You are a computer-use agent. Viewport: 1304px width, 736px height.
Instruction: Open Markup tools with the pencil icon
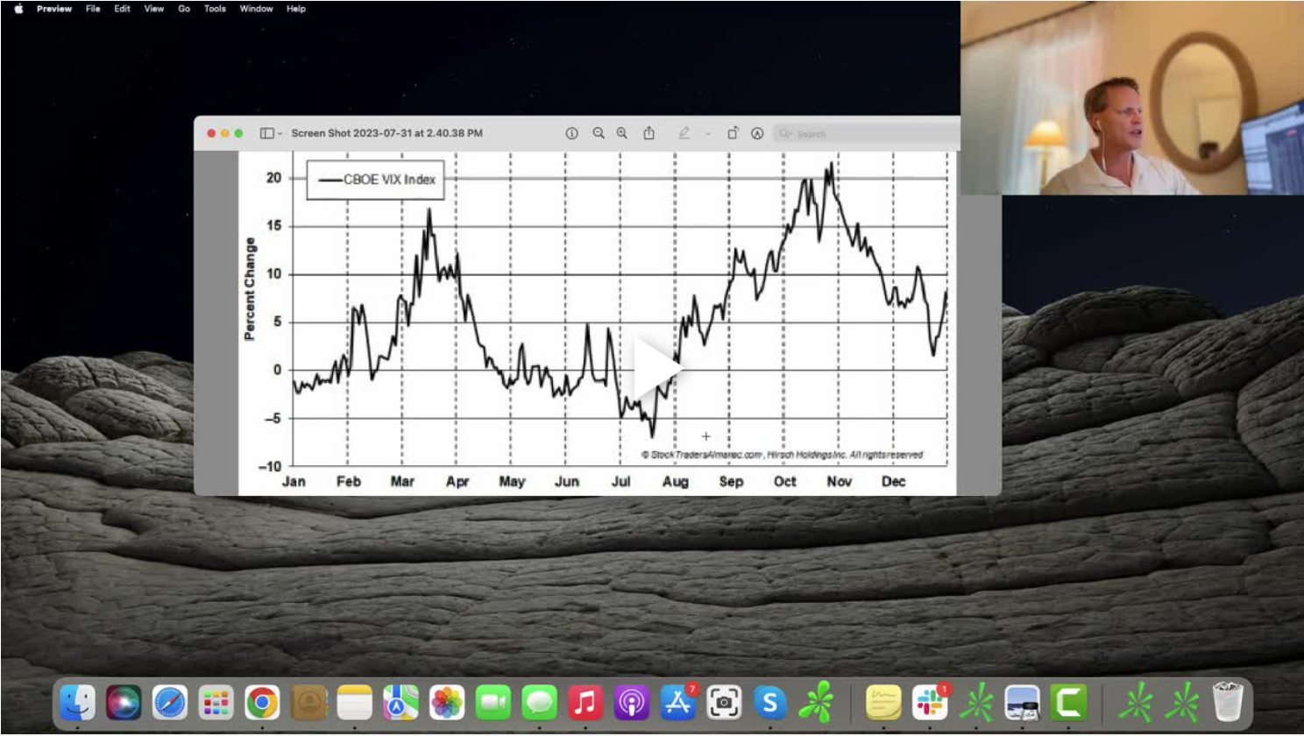click(x=684, y=133)
